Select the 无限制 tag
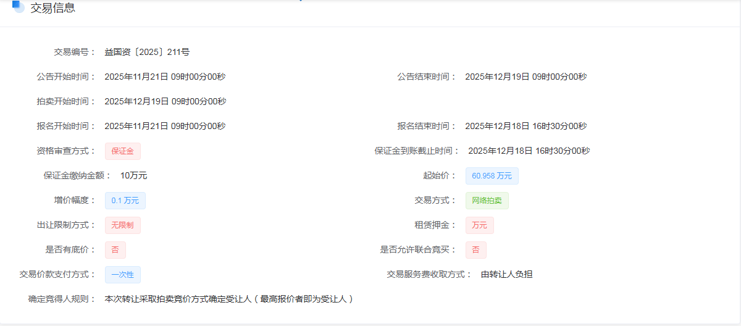 122,225
